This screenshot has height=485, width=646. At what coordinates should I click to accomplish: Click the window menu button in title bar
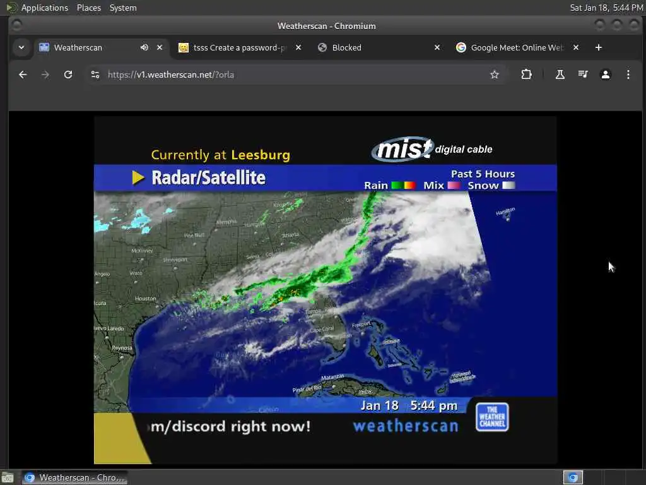click(16, 25)
